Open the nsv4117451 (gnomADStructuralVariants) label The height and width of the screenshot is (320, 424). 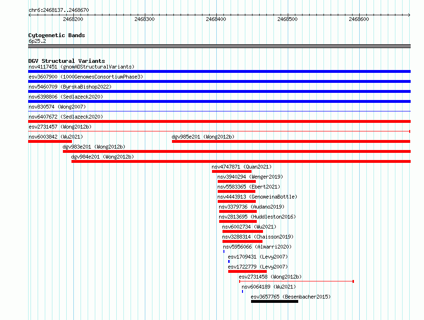81,67
